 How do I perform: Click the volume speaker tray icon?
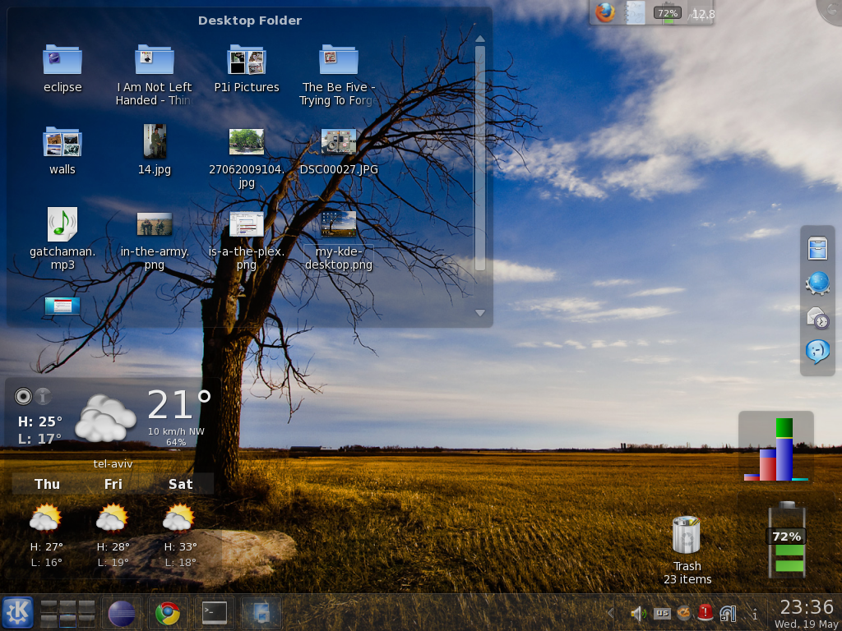[637, 613]
